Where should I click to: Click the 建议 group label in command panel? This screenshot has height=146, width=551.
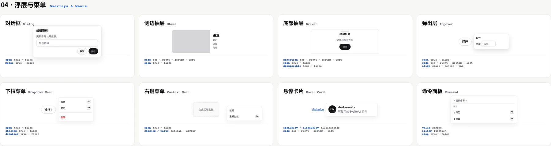(455, 107)
